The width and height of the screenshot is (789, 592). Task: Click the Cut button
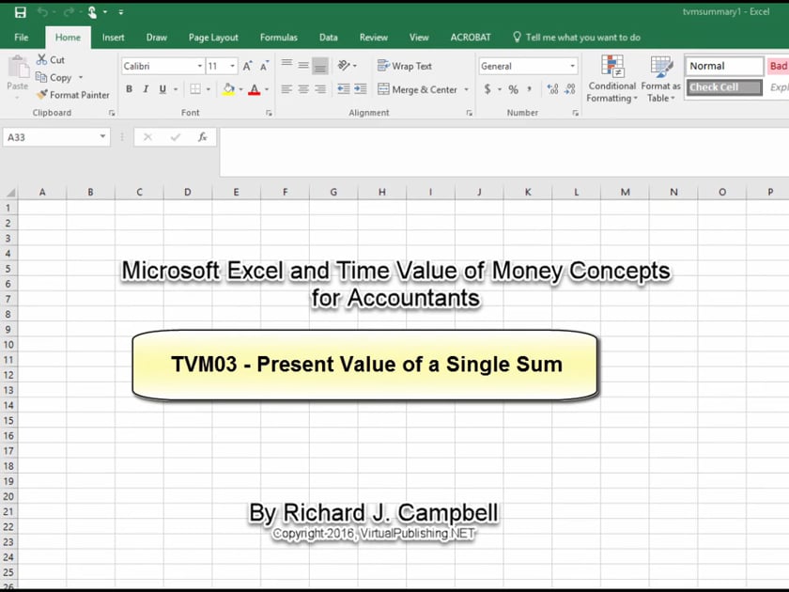click(x=51, y=60)
